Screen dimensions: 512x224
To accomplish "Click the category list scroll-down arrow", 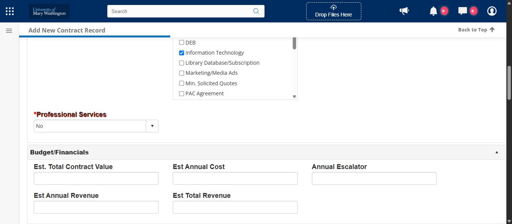I will click(294, 96).
